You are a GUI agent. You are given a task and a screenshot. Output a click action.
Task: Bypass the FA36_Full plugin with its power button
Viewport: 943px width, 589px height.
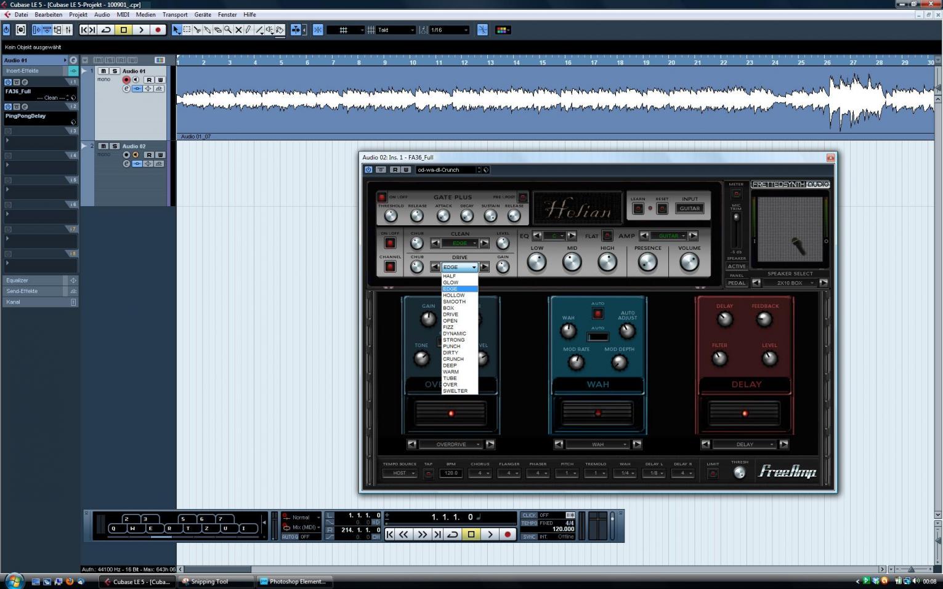pos(368,170)
